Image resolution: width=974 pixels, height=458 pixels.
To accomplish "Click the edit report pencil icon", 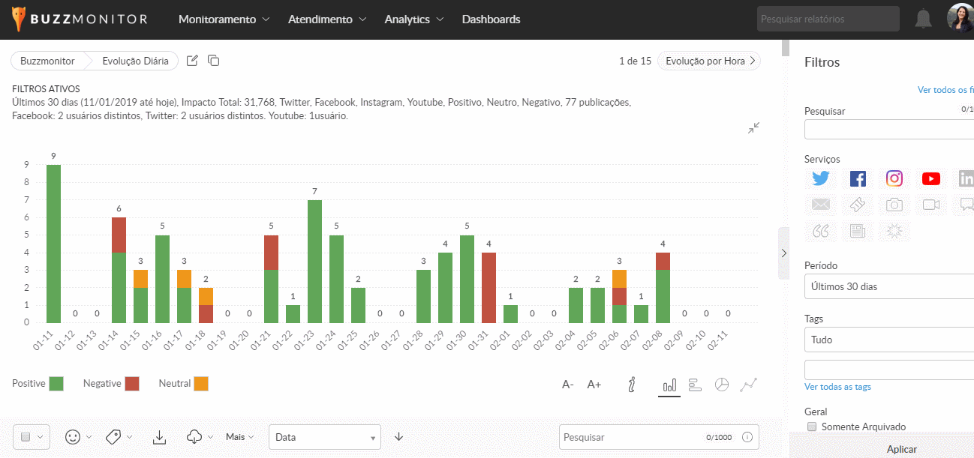I will [x=192, y=61].
